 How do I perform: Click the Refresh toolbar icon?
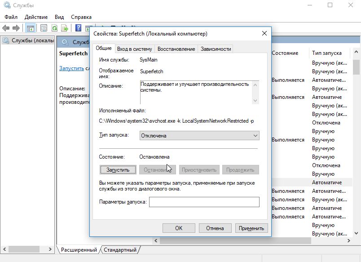(x=55, y=28)
